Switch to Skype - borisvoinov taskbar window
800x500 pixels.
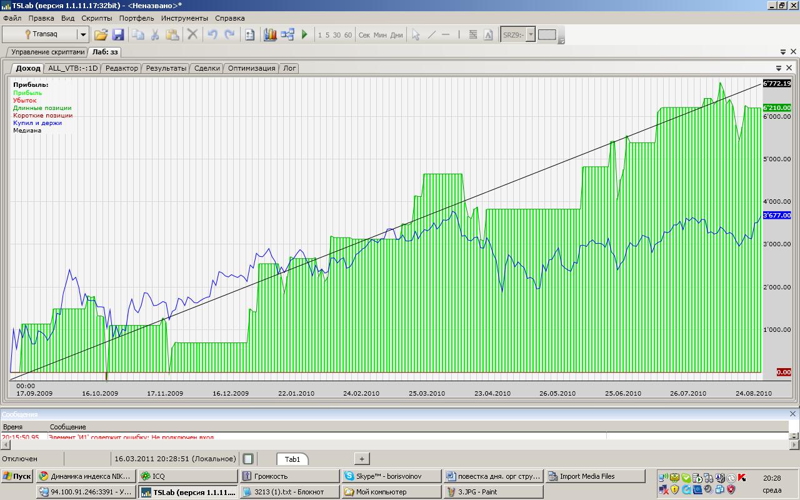pyautogui.click(x=391, y=476)
